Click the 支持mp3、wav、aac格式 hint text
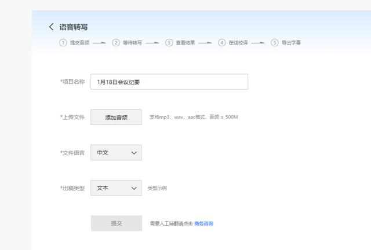Image resolution: width=371 pixels, height=250 pixels. (194, 117)
